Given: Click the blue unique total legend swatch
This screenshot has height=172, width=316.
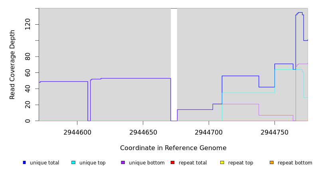Looking at the screenshot, I should [24, 162].
